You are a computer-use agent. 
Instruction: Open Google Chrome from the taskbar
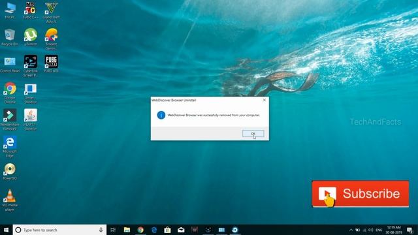point(140,230)
